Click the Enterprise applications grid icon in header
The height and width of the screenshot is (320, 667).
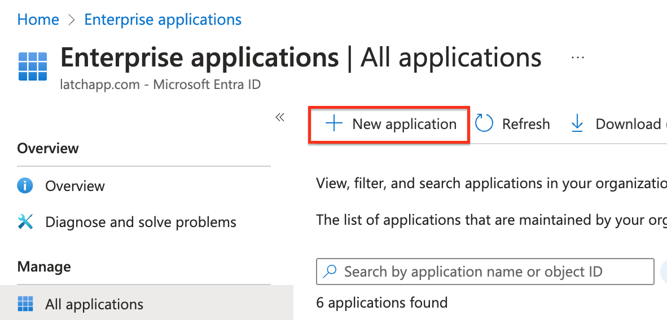33,66
